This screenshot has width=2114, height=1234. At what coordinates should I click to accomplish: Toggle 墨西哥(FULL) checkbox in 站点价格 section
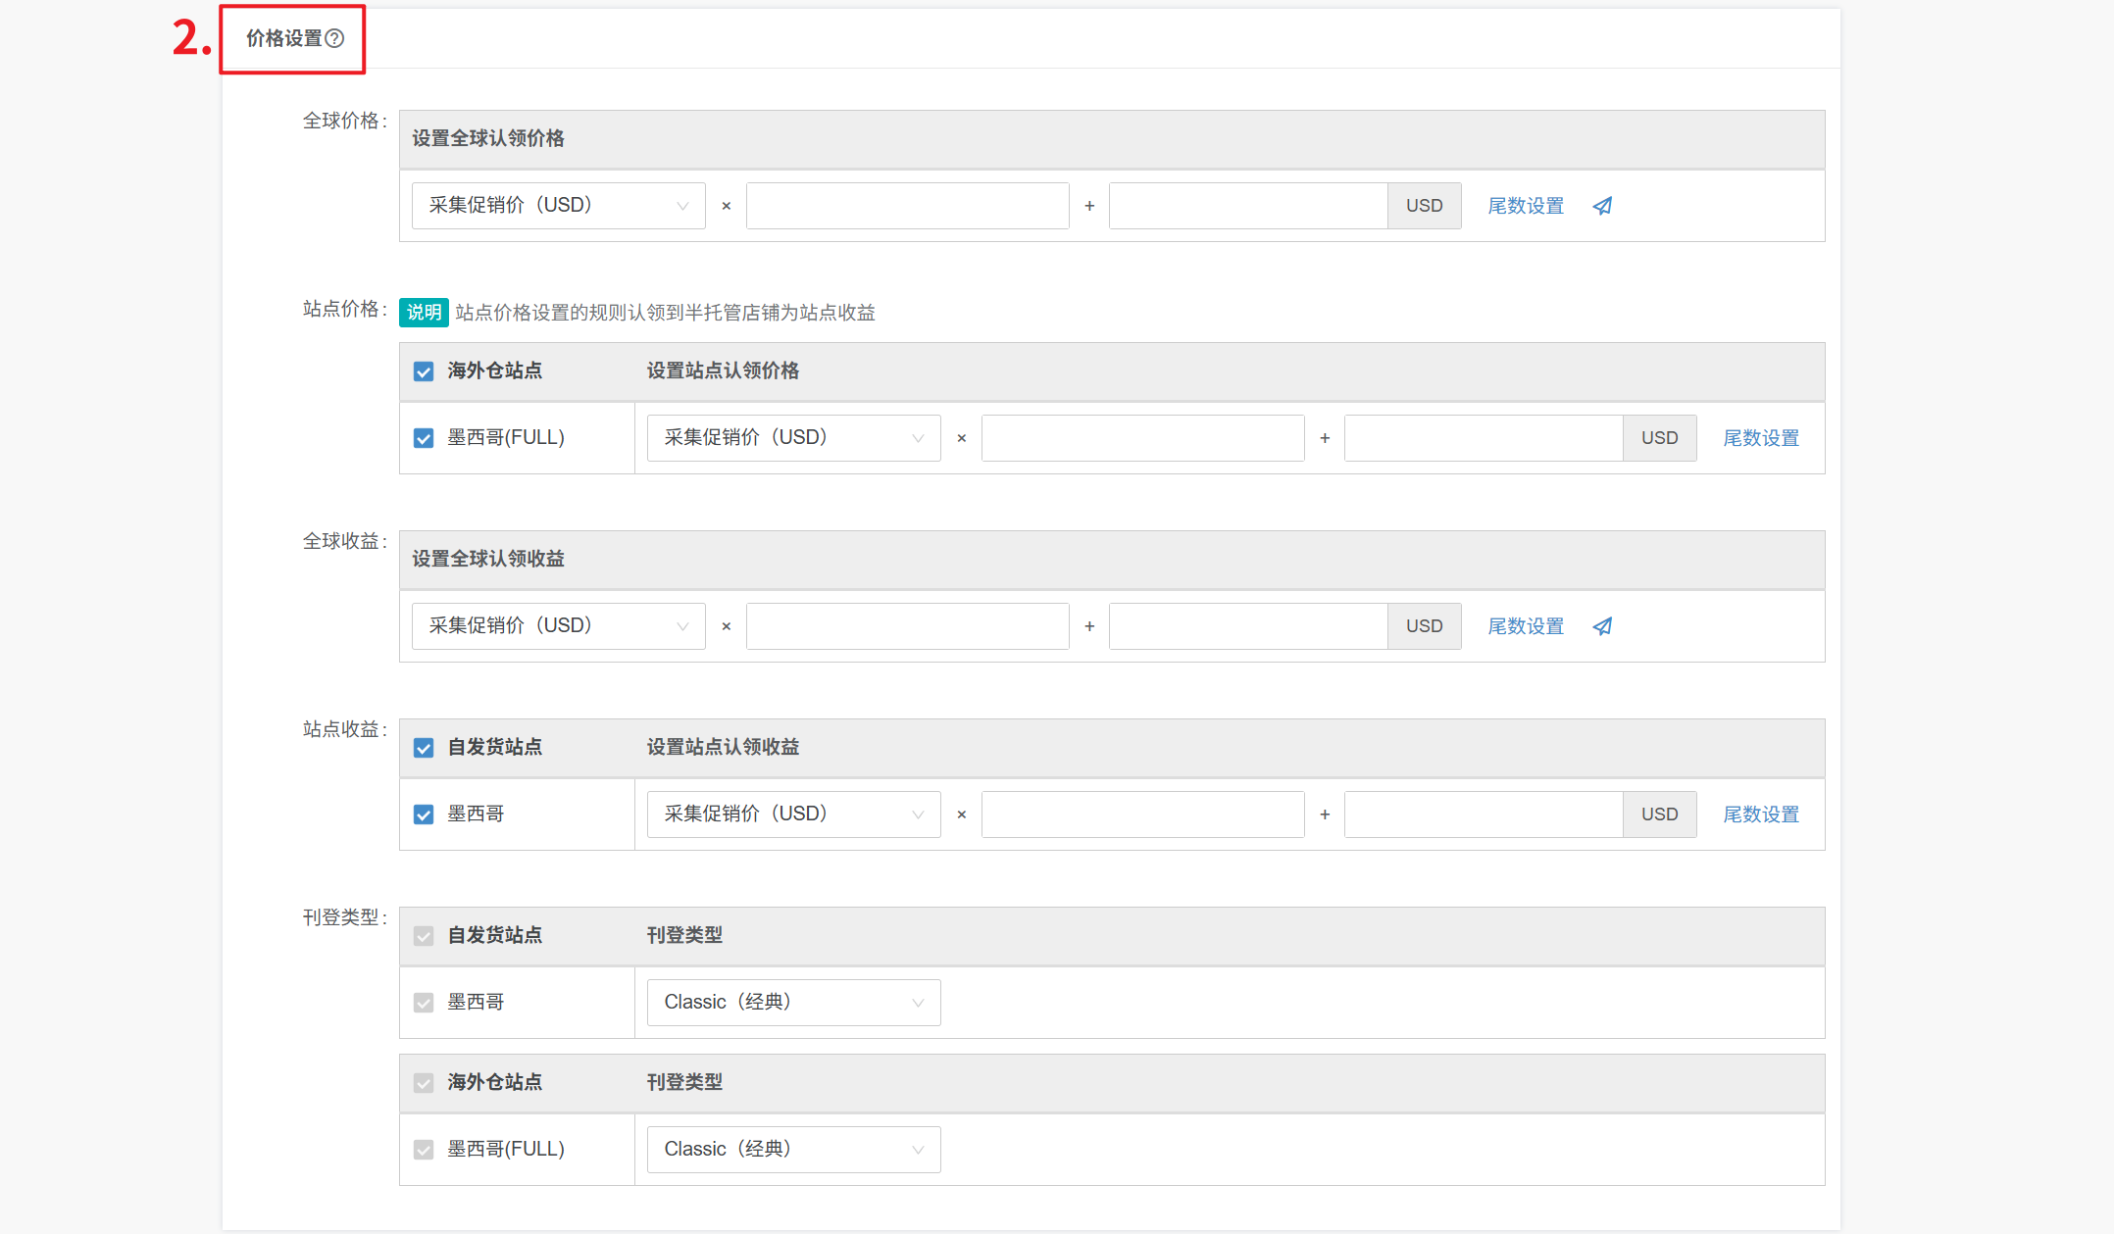[424, 438]
